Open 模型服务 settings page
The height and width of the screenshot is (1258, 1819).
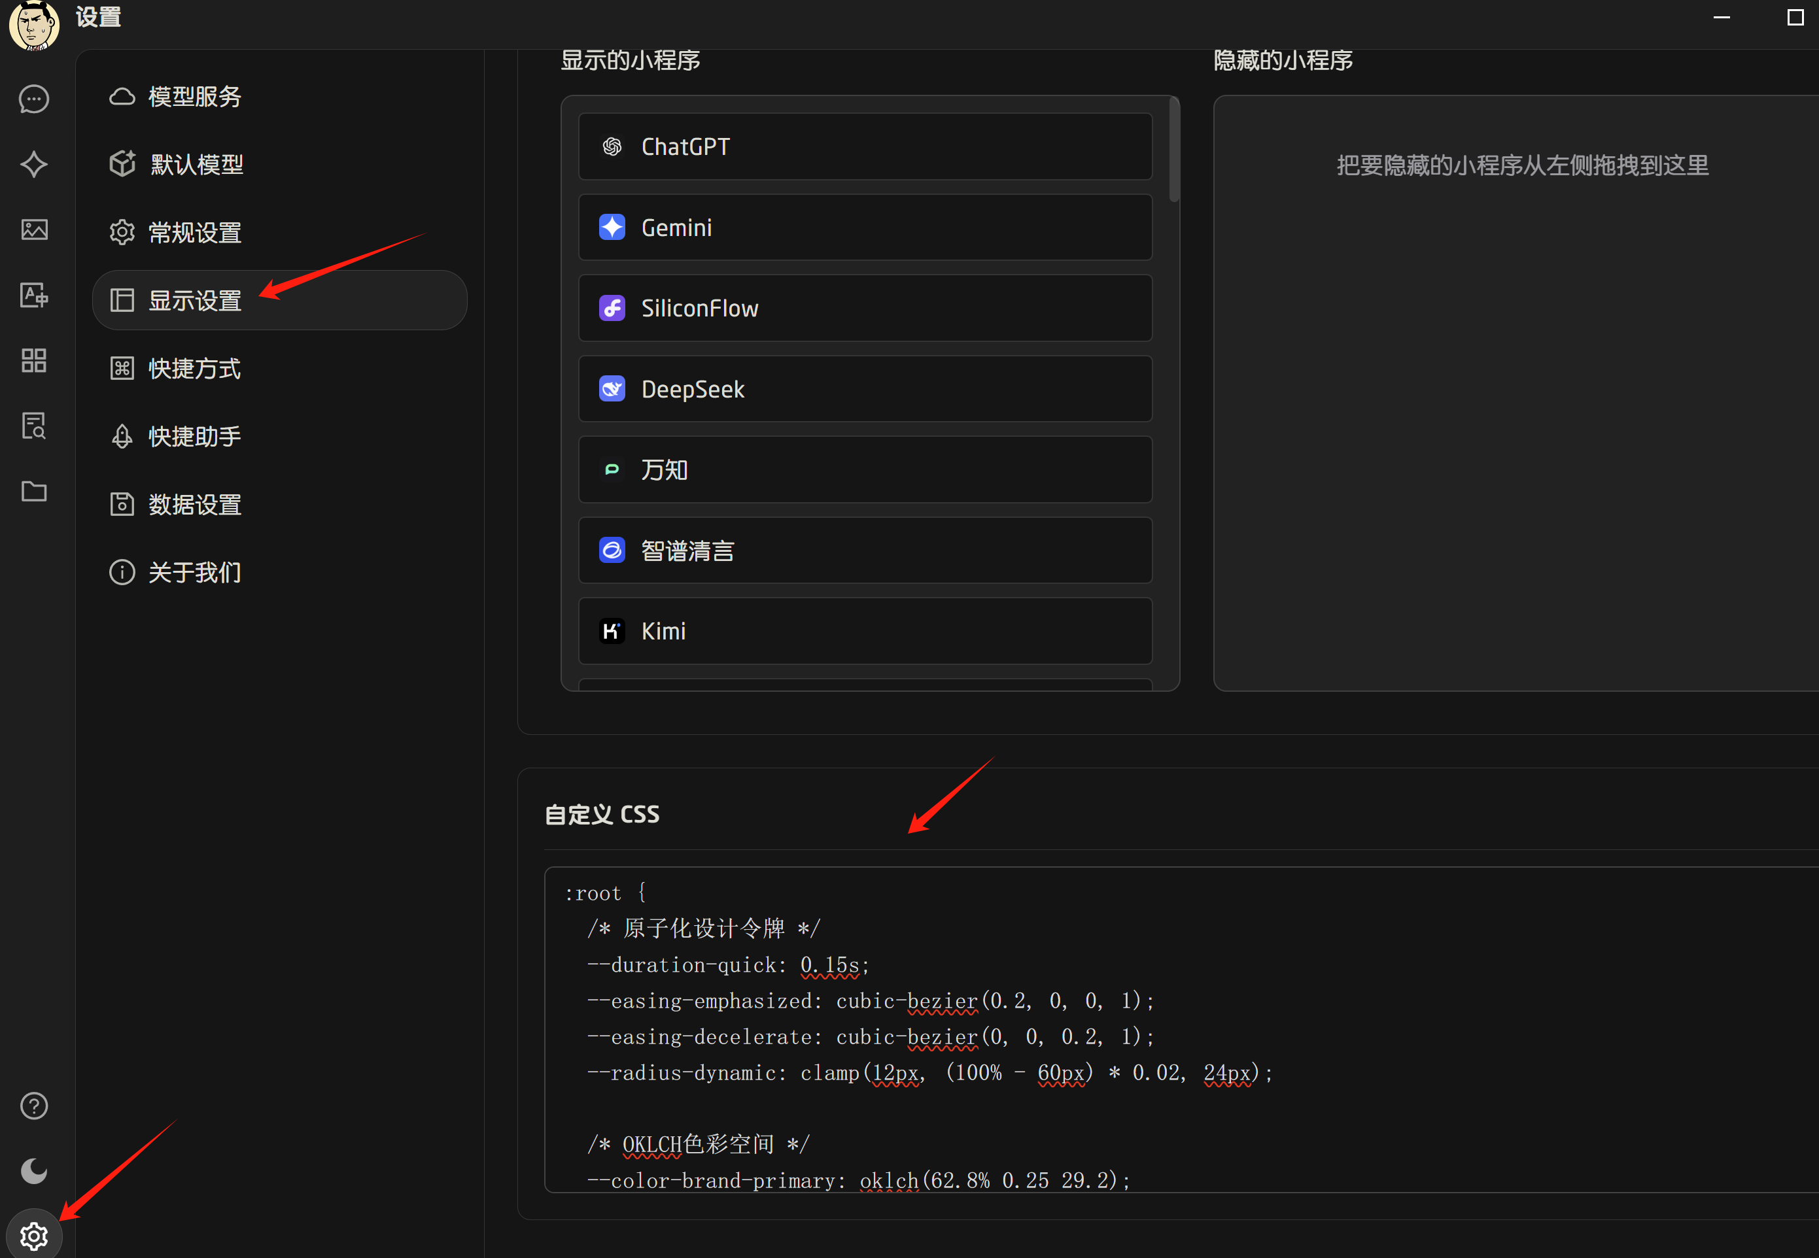(x=280, y=96)
